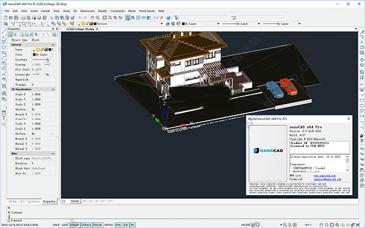Click the status bar red circle icon
Screen dimensions: 365x228
tap(294, 225)
